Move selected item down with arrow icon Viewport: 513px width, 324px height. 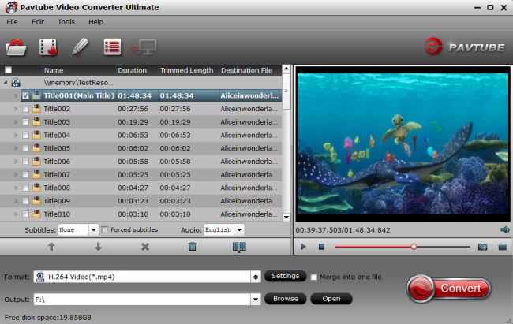98,247
